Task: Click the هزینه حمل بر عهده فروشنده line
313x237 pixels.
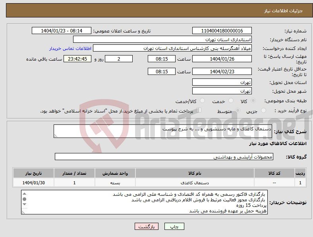Action: click(228, 211)
